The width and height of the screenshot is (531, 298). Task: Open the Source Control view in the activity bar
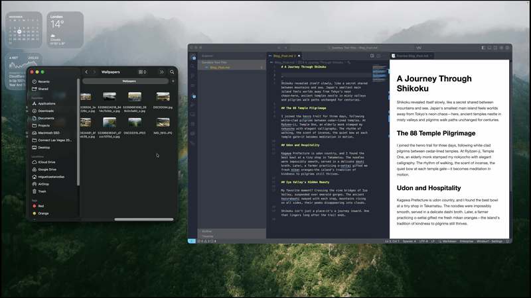(x=192, y=75)
